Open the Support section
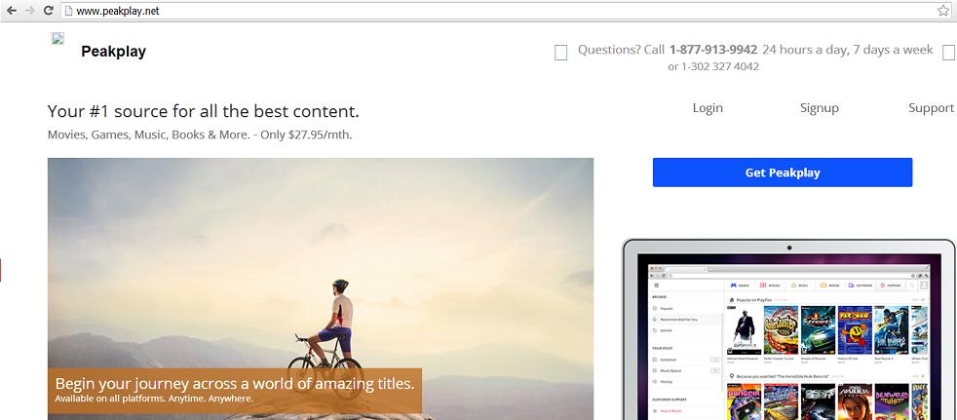Image resolution: width=957 pixels, height=420 pixels. (x=931, y=108)
